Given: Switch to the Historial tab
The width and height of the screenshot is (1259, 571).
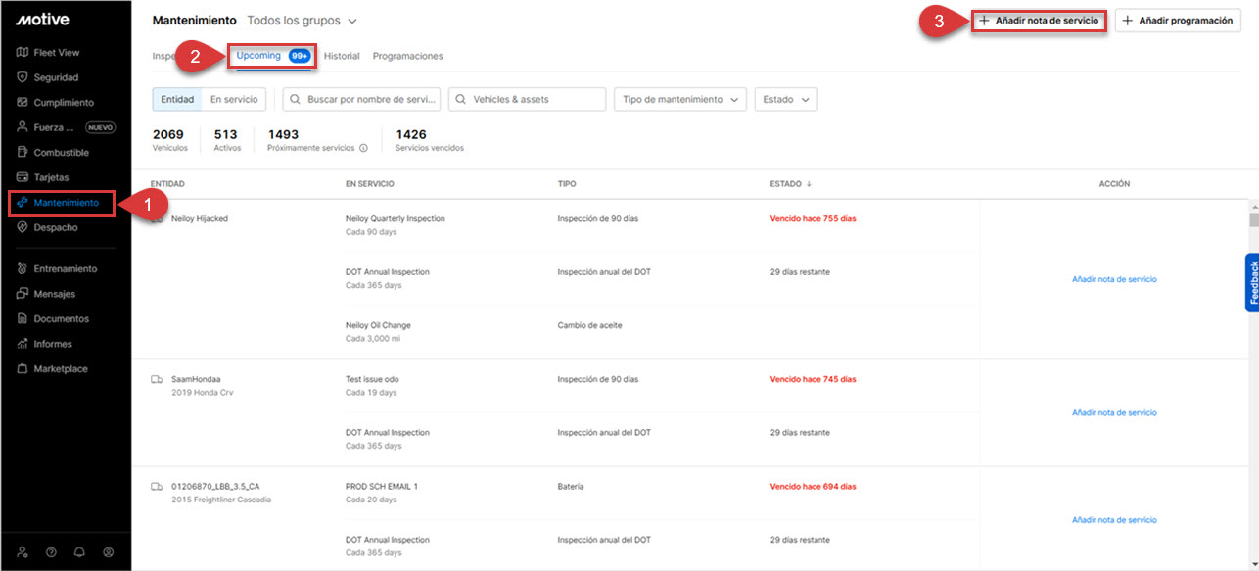Looking at the screenshot, I should pos(342,56).
